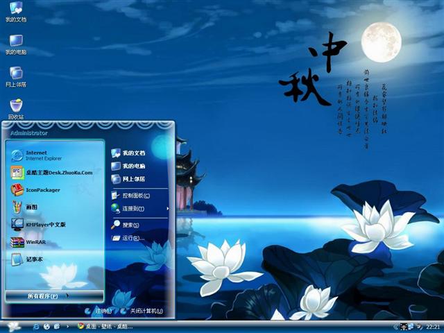Click the Start button on taskbar
This screenshot has height=333, width=444.
coord(15,326)
